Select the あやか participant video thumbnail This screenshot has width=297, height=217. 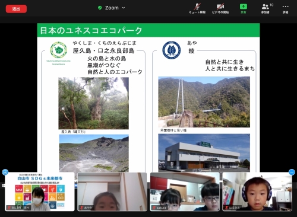point(112,192)
